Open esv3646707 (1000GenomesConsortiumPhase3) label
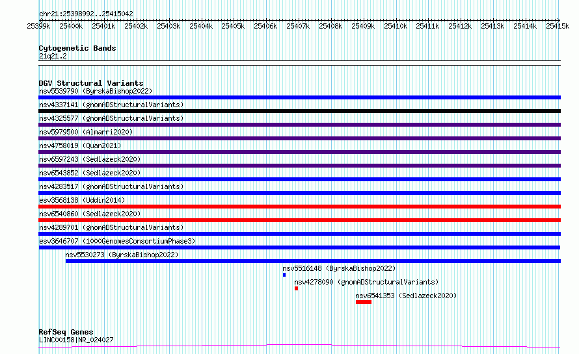Viewport: 579px width, 354px height. 117,241
